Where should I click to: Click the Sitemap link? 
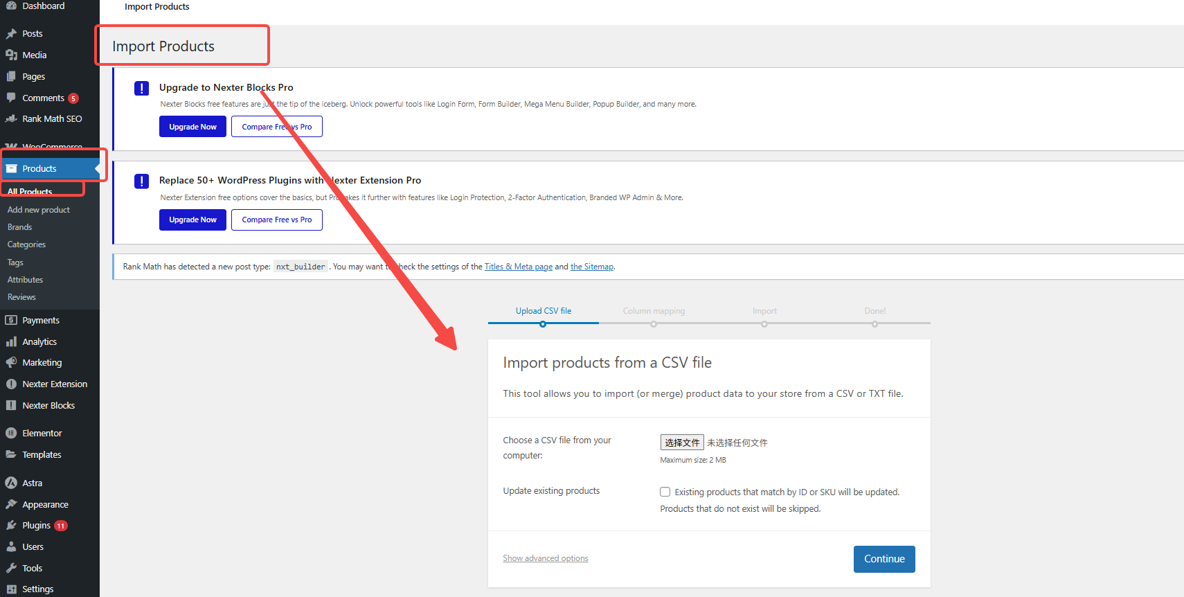pyautogui.click(x=591, y=267)
